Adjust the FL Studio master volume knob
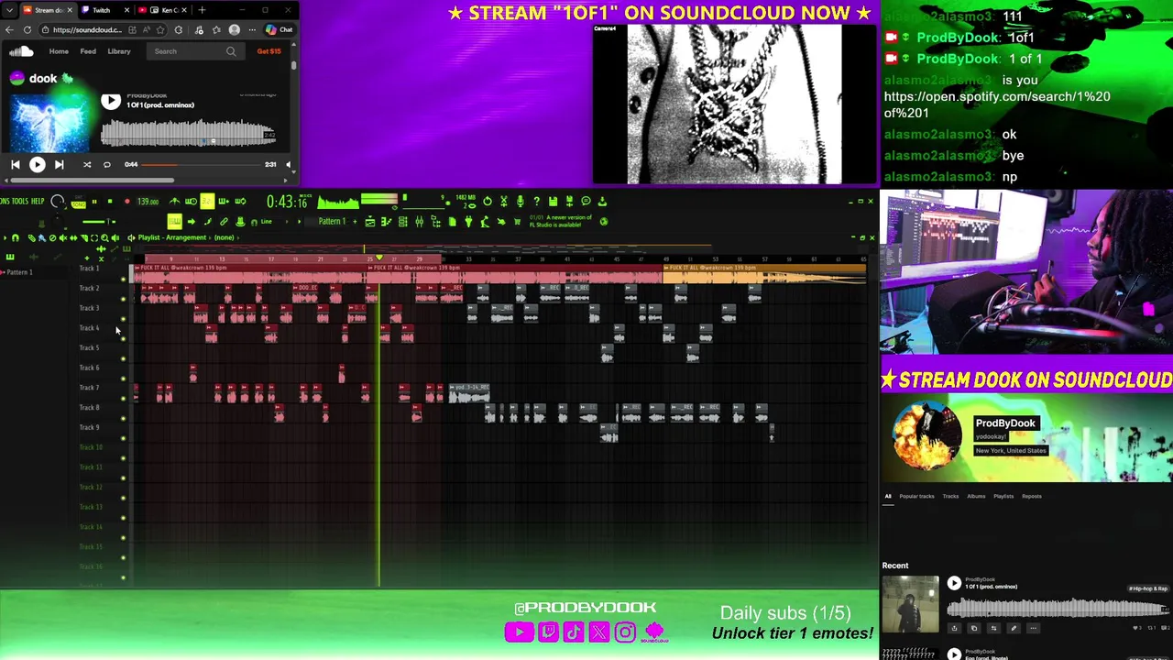The width and height of the screenshot is (1173, 660). click(x=58, y=202)
